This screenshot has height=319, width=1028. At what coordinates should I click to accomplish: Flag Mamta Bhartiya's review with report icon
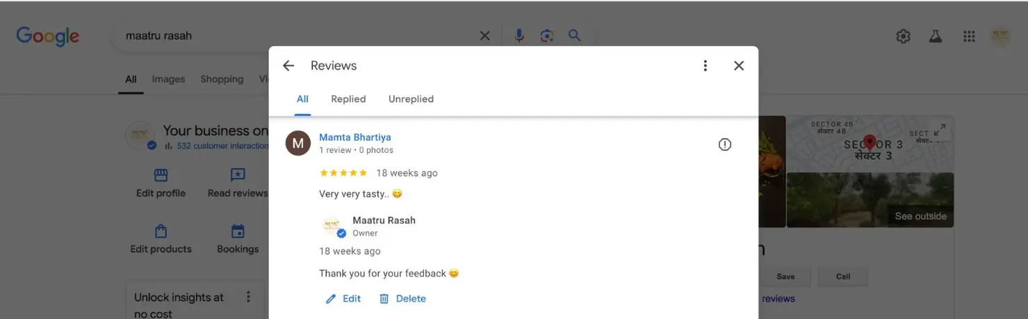tap(724, 145)
